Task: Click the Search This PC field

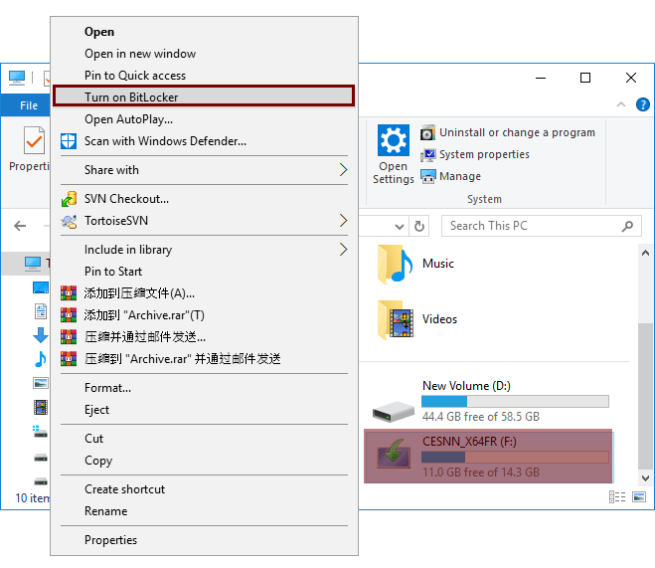Action: coord(541,226)
